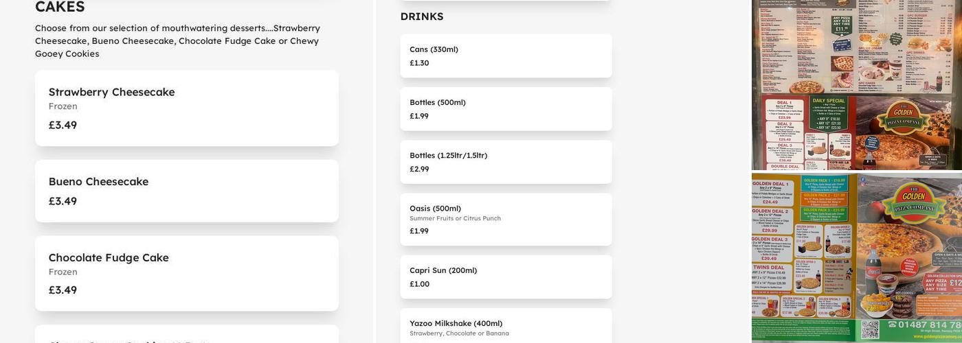Click the Summer Fruits or Citrus Punch subtitle
This screenshot has height=343, width=962.
tap(455, 218)
